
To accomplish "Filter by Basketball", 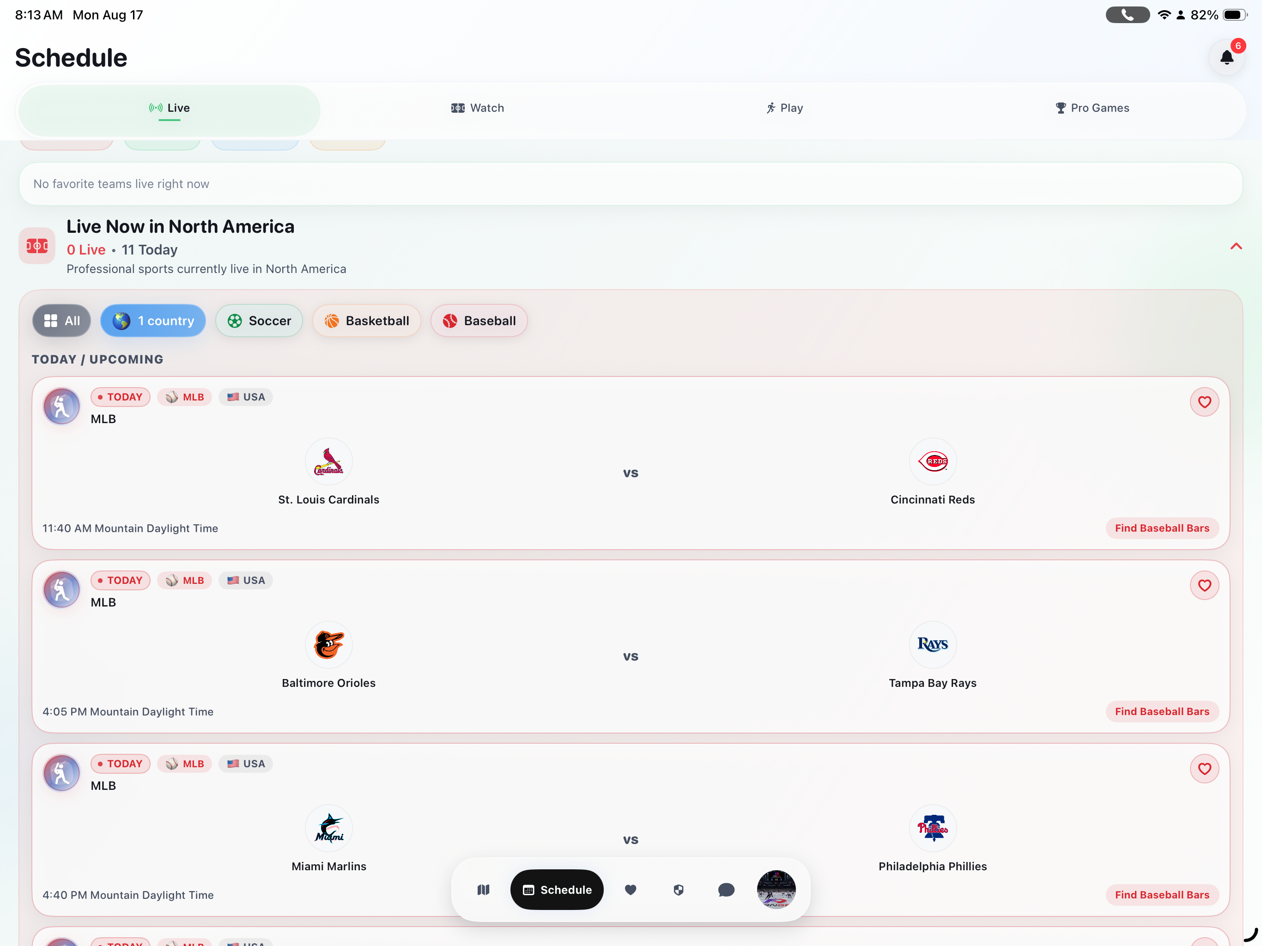I will tap(366, 321).
